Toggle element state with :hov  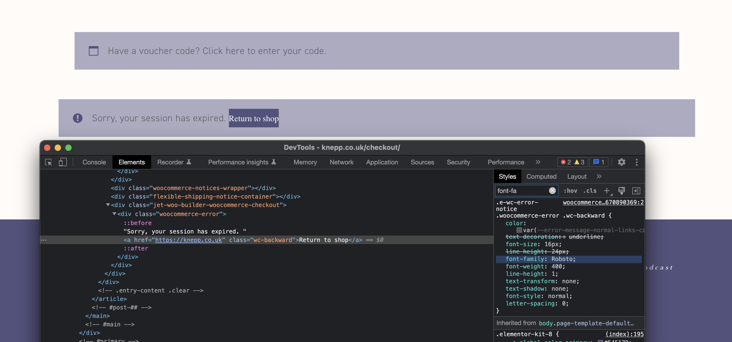[x=571, y=191]
